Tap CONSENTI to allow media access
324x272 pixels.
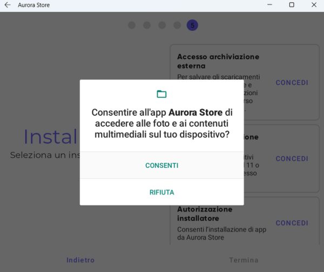pos(162,166)
